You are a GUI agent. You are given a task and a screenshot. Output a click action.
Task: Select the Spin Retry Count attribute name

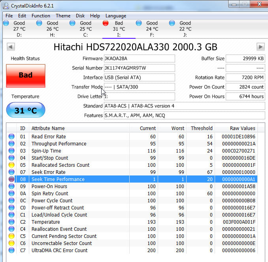(50, 193)
